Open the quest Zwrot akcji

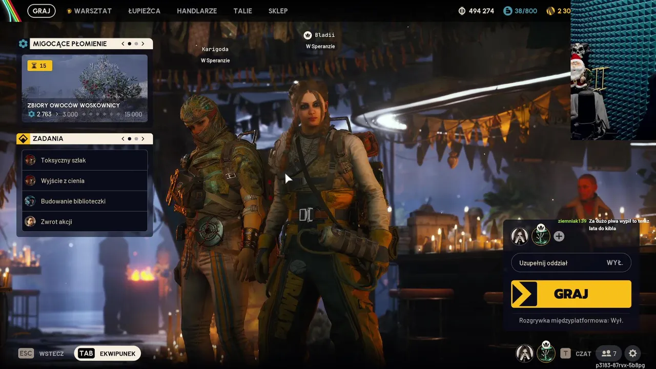click(85, 222)
